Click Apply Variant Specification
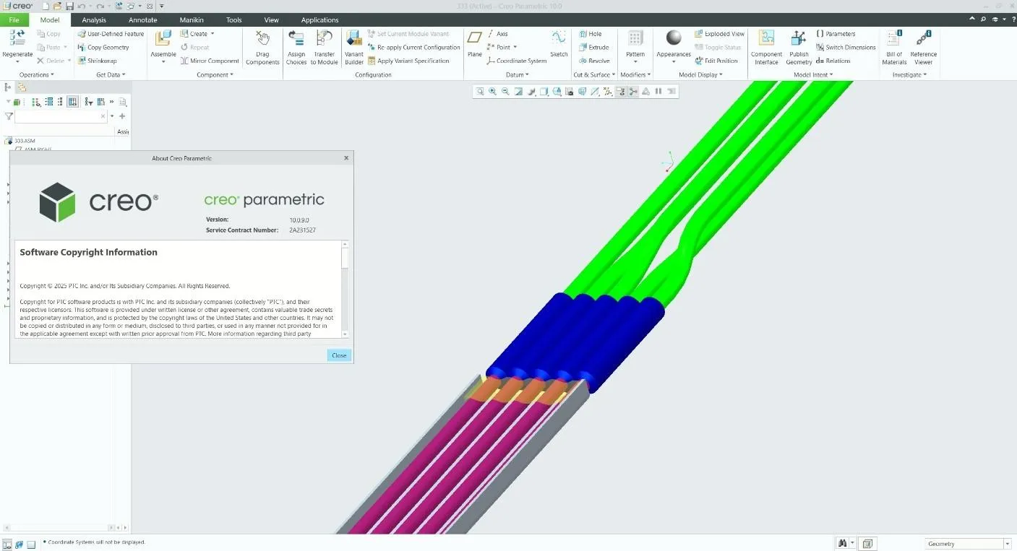Screen dimensions: 1017x551 pos(408,61)
